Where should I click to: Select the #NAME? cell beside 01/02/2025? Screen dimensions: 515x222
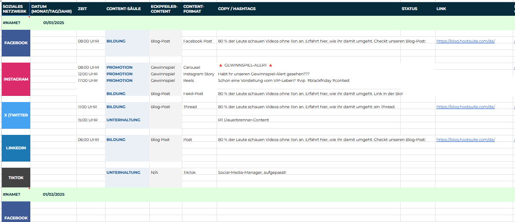click(15, 194)
